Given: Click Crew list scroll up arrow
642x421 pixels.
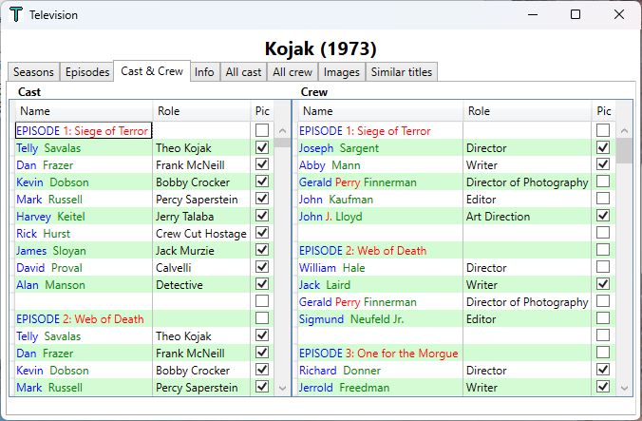Looking at the screenshot, I should click(x=624, y=131).
